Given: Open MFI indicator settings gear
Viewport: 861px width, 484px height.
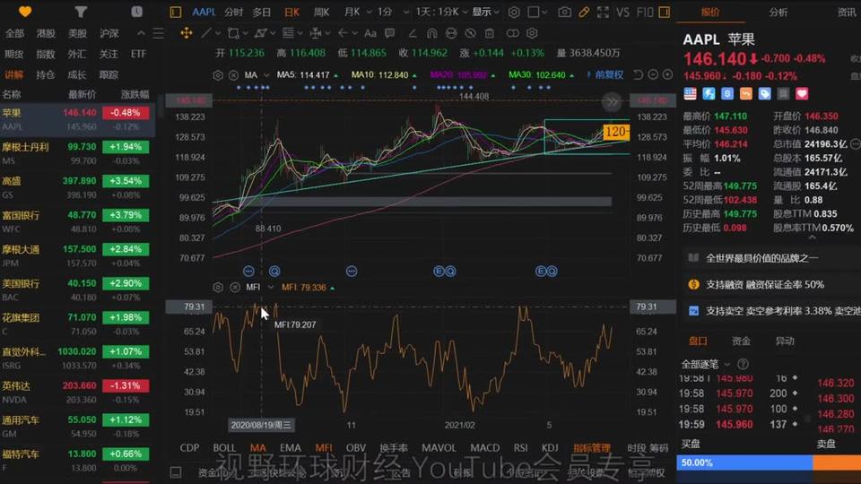Looking at the screenshot, I should point(218,288).
